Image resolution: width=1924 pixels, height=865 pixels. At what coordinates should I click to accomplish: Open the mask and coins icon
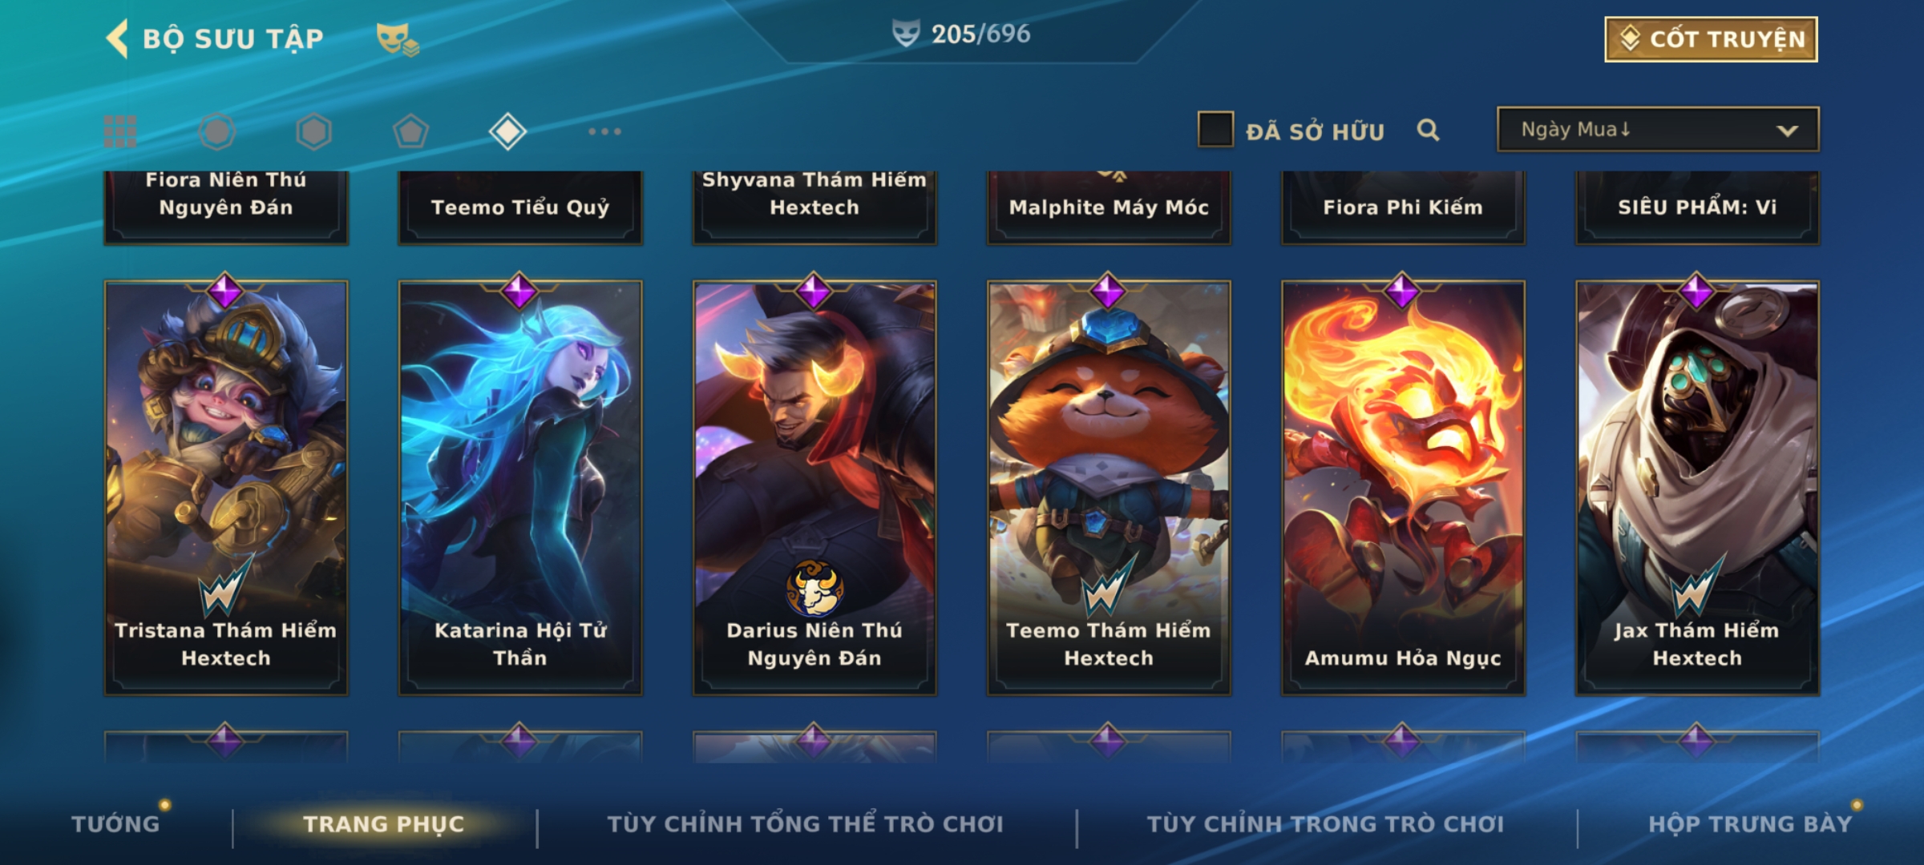click(398, 39)
